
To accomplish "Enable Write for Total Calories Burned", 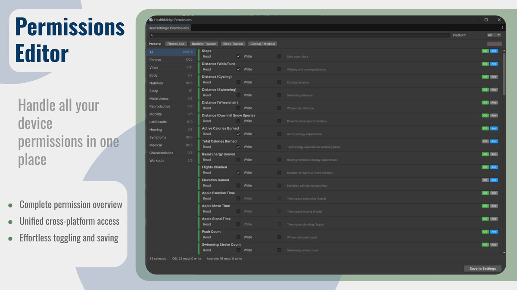I will 279,147.
